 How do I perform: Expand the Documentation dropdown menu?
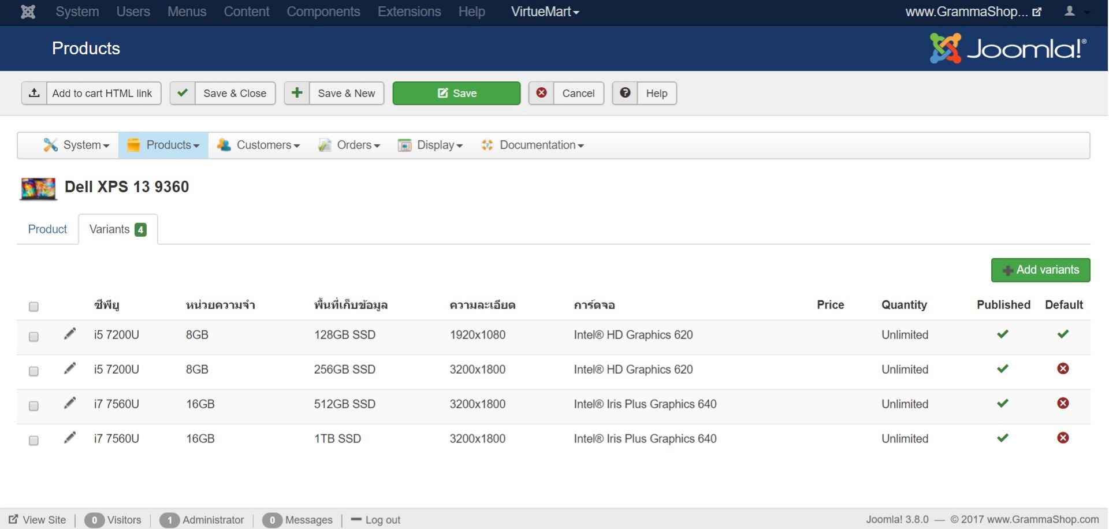tap(533, 145)
